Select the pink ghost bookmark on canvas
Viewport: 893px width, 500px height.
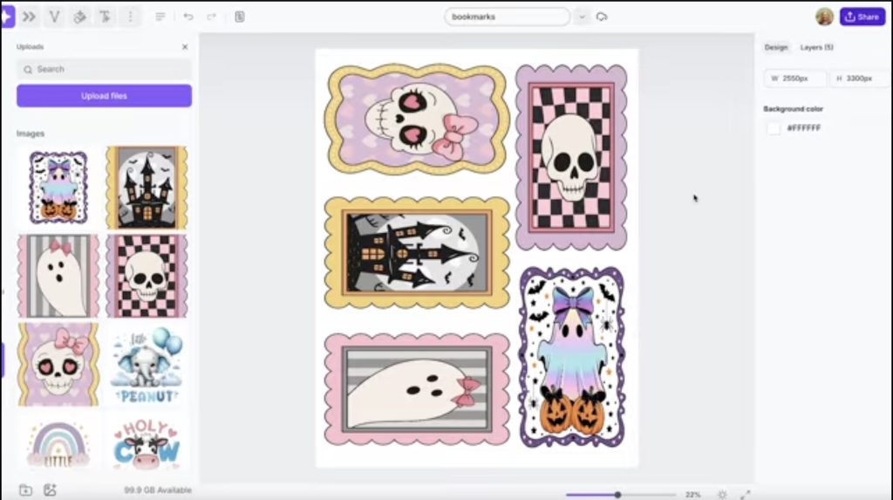point(416,389)
